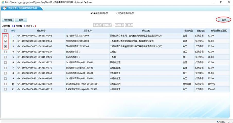Click the current location breadcrumb icon
Screen dimensions: 233x123
4,8
